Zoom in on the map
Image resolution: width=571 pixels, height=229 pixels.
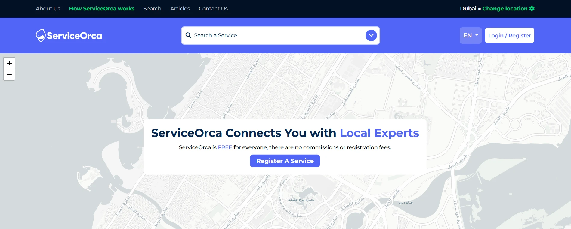click(9, 63)
